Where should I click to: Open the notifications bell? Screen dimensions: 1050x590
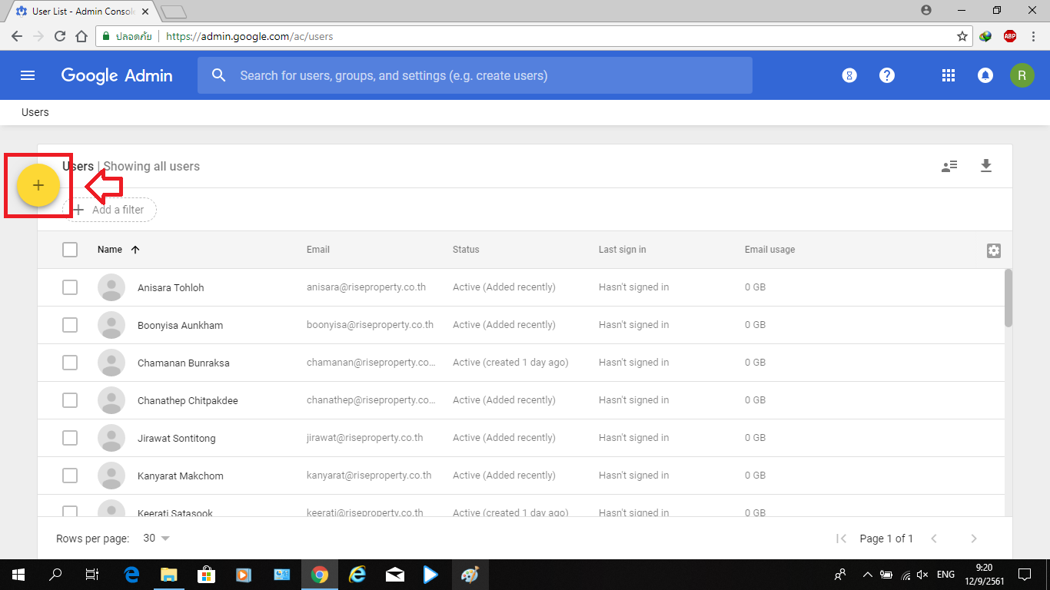[x=985, y=75]
